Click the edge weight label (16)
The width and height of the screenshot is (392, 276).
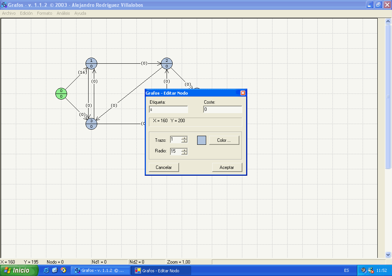click(82, 72)
